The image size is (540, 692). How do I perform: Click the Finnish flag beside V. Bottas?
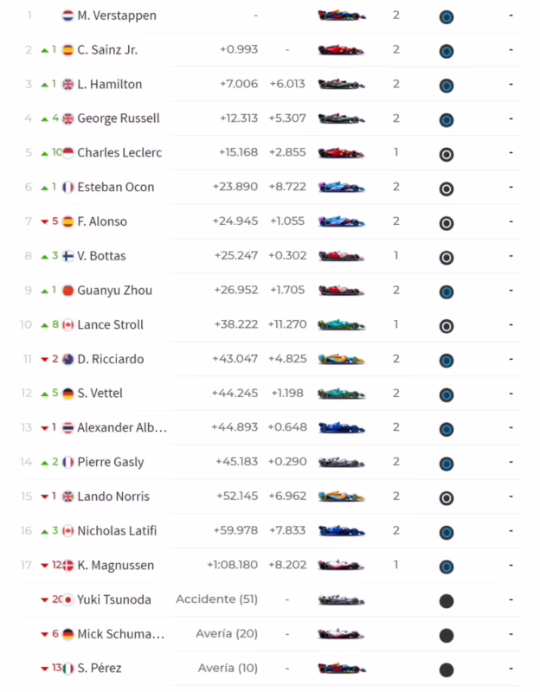(68, 256)
